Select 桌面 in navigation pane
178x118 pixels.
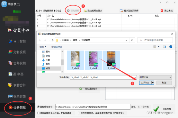click(x=49, y=68)
